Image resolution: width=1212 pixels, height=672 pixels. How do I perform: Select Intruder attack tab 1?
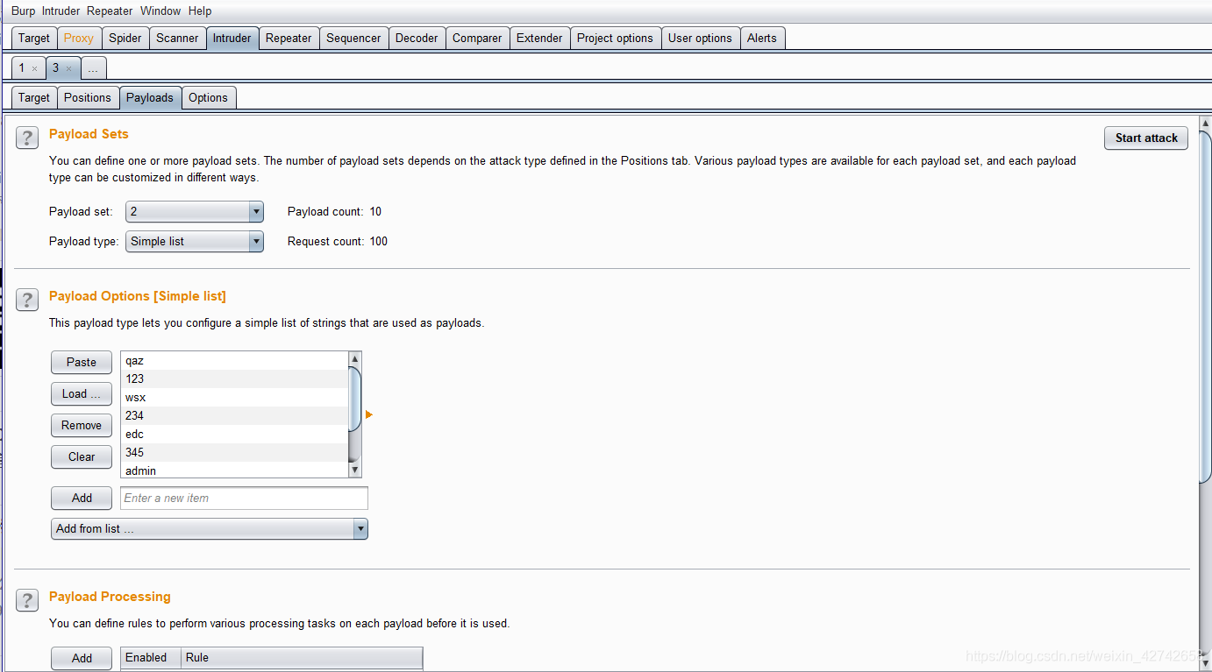pos(22,67)
